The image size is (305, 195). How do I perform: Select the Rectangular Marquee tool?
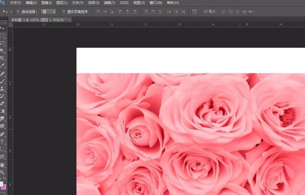point(2,36)
